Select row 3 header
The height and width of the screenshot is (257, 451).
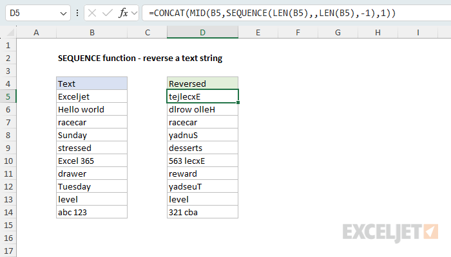coord(8,71)
